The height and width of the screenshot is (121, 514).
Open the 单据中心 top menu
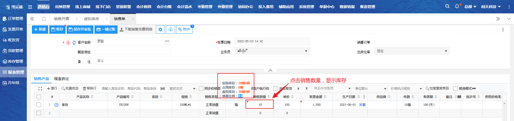327,7
